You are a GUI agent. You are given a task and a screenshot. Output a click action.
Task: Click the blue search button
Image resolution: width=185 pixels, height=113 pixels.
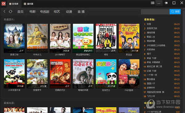click(x=175, y=11)
